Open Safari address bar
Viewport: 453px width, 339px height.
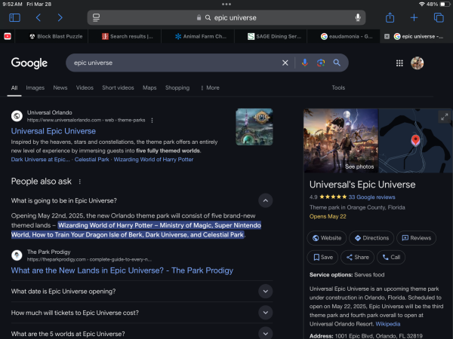[x=226, y=17]
